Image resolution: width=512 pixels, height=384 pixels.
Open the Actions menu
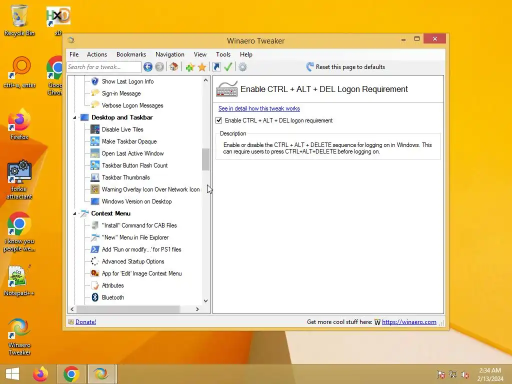pyautogui.click(x=97, y=54)
